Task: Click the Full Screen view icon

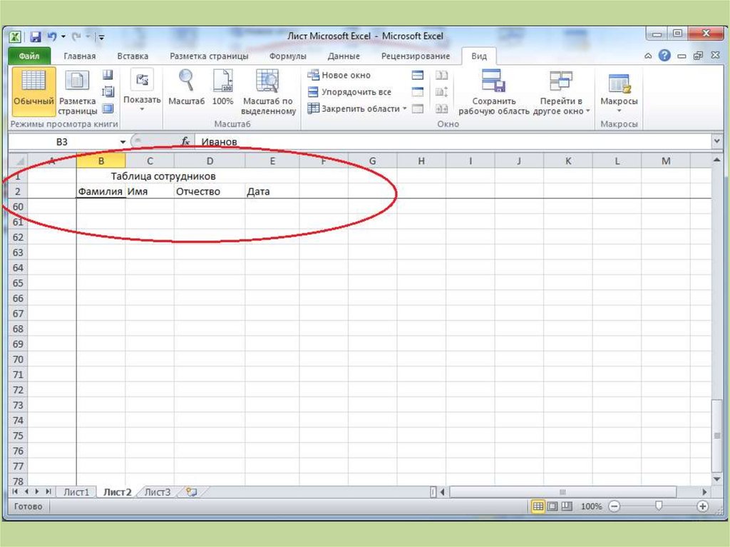Action: 108,108
